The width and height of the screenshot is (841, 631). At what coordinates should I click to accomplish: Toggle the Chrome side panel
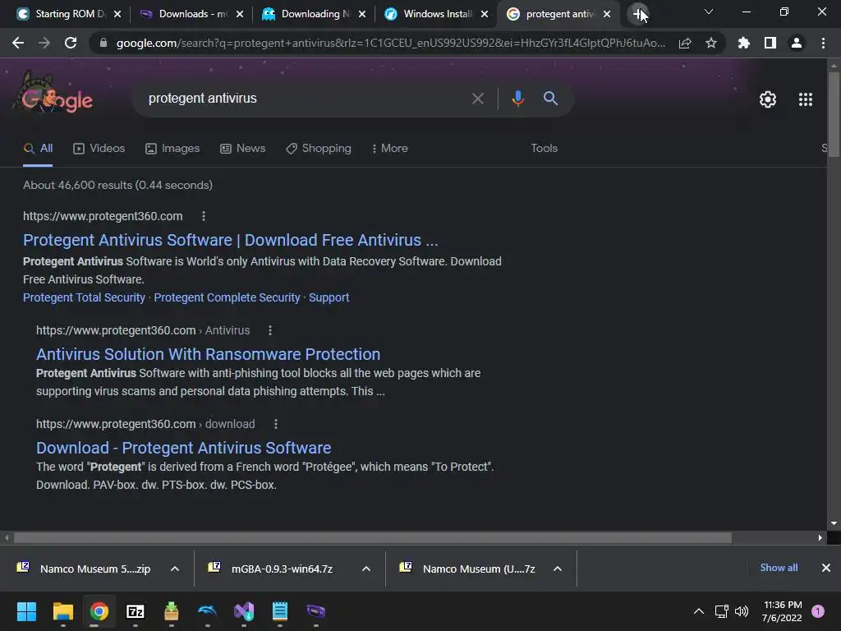(x=770, y=43)
